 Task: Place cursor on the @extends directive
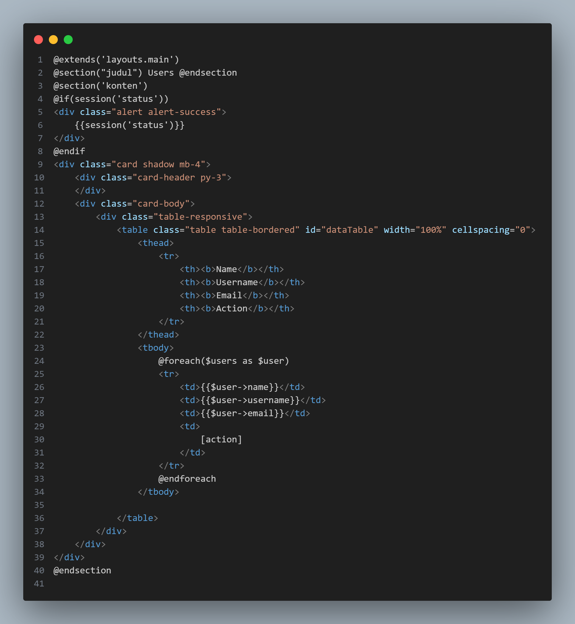[74, 60]
